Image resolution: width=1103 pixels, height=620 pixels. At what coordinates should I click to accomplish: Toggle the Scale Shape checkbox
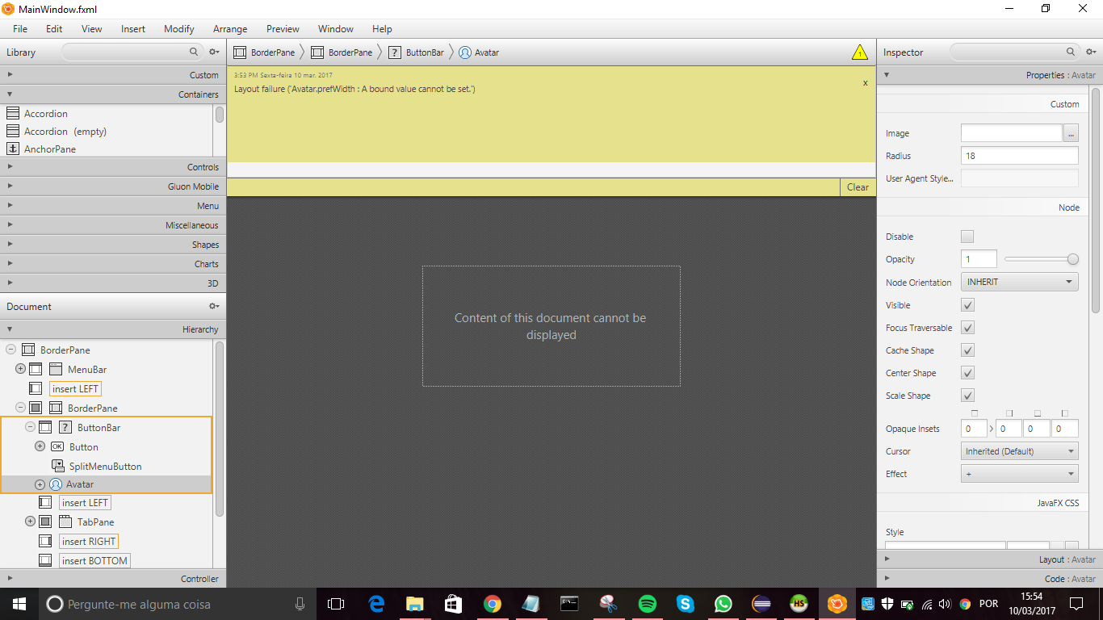967,396
